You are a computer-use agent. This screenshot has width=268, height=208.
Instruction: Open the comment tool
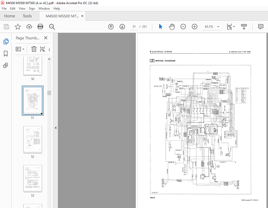point(261,27)
